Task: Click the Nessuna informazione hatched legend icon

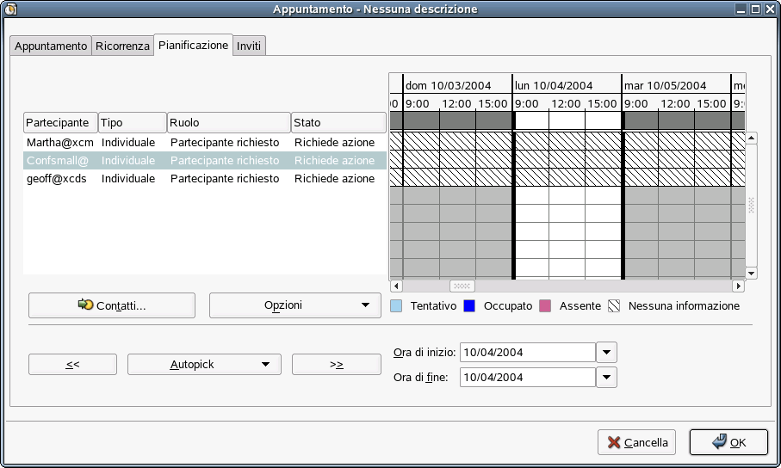Action: [614, 305]
